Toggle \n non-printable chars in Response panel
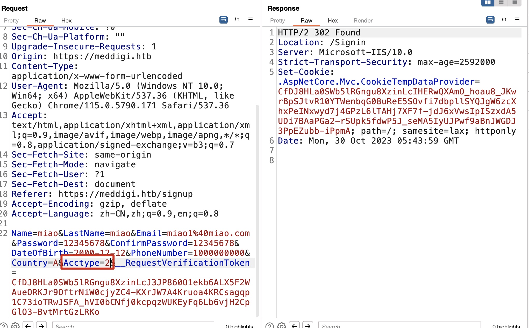The image size is (529, 328). point(504,20)
